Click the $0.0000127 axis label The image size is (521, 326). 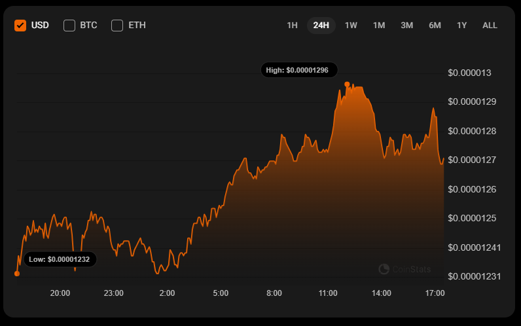tap(472, 160)
